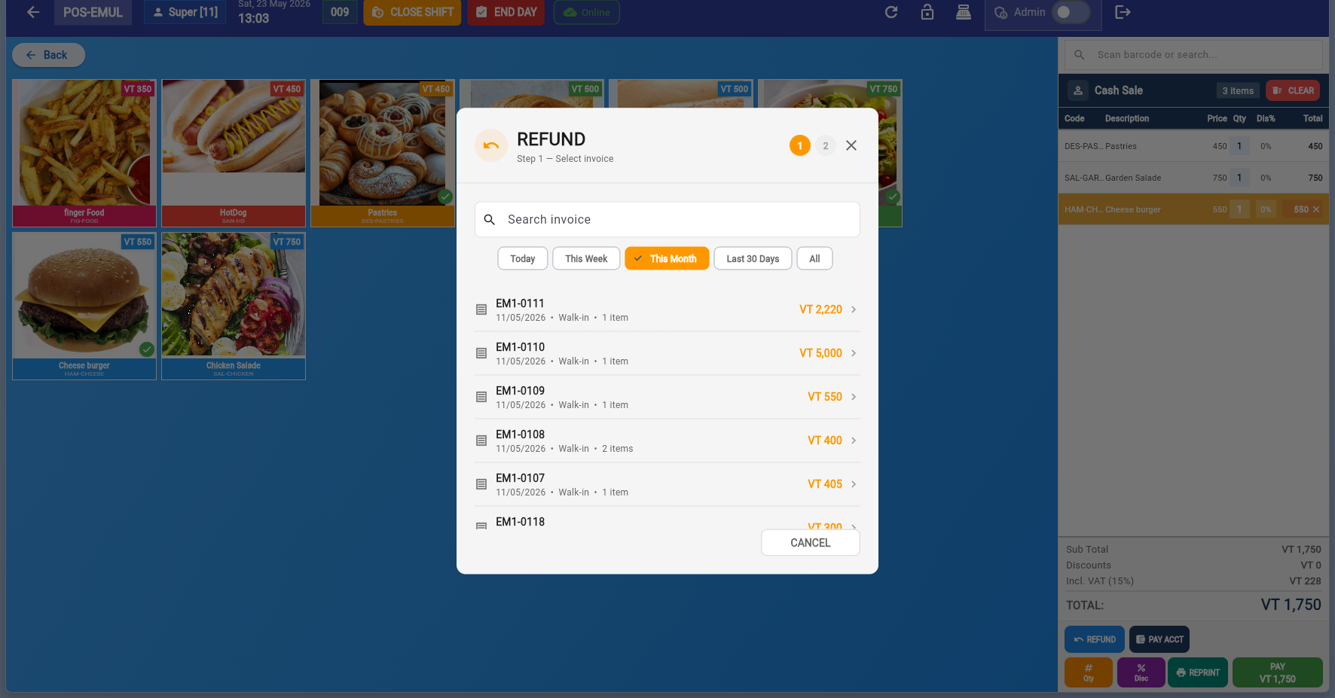Click the Super [11] user button
This screenshot has width=1335, height=698.
[185, 12]
